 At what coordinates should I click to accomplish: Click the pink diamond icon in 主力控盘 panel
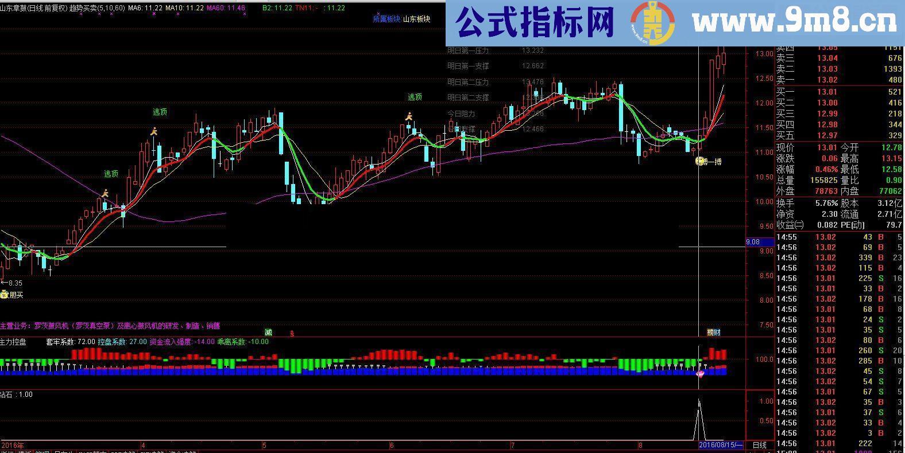point(700,374)
